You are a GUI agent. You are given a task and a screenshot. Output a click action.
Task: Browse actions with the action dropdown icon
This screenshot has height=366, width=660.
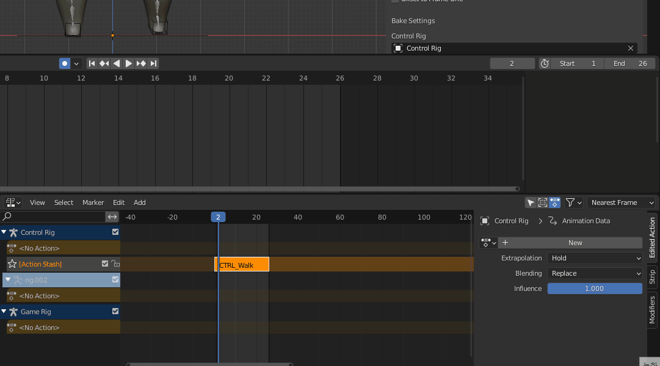tap(488, 243)
